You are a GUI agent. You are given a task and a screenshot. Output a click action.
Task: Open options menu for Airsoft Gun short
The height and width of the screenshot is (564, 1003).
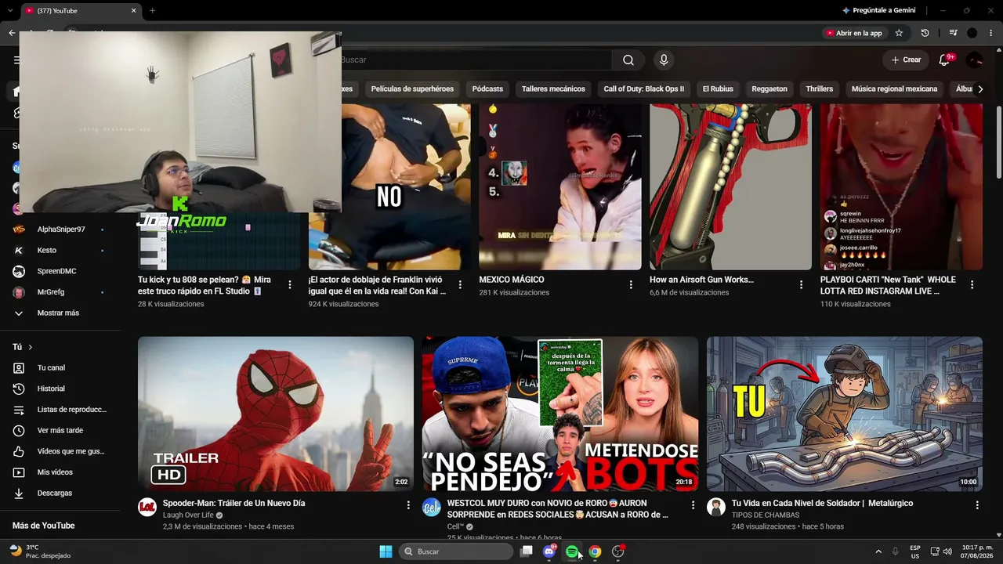click(802, 285)
